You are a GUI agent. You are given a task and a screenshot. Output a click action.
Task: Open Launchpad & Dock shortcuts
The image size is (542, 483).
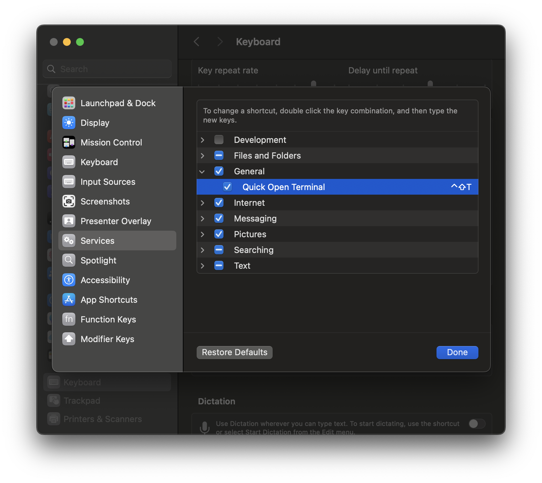(117, 103)
